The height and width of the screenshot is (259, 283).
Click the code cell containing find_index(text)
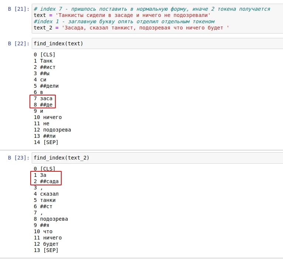tap(158, 43)
